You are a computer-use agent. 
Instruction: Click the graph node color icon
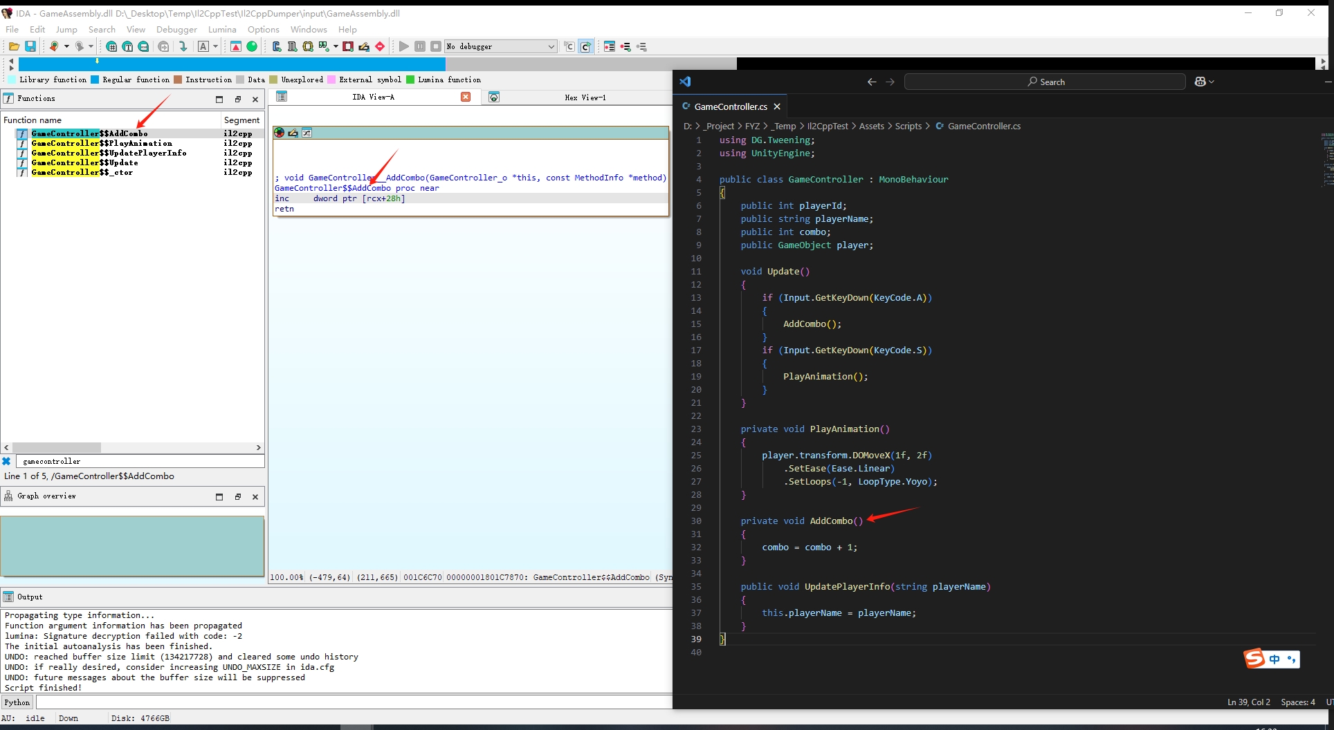tap(280, 133)
